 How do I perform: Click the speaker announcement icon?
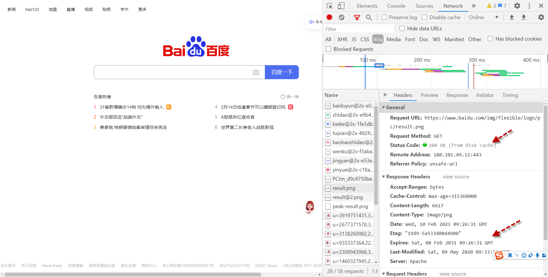point(311,22)
